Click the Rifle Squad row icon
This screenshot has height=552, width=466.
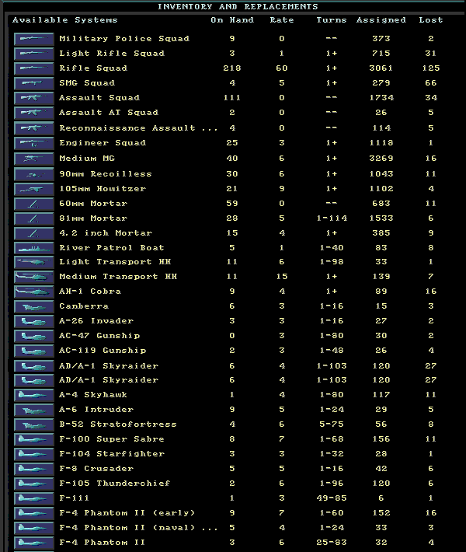pos(34,68)
